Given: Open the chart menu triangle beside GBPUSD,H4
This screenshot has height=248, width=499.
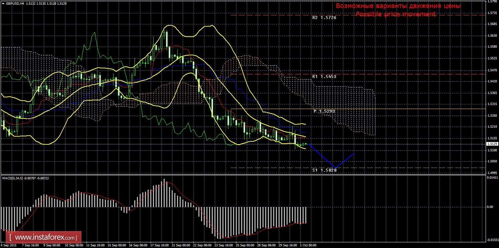Looking at the screenshot, I should tap(3, 3).
